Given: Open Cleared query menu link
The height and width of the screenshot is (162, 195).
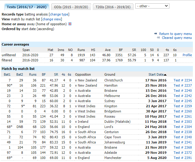Looking at the screenshot, I should (177, 38).
